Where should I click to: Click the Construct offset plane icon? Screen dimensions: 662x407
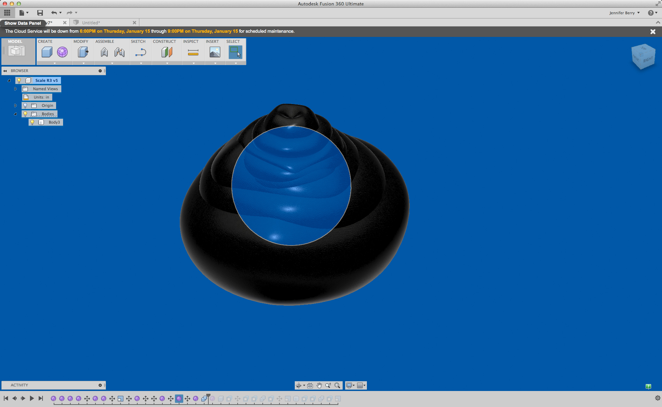(167, 52)
